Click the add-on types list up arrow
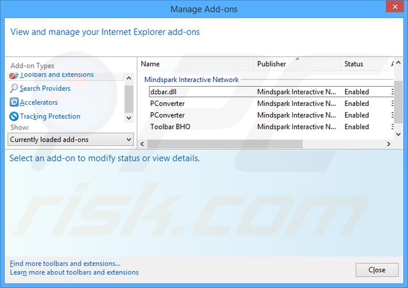 tap(129, 78)
